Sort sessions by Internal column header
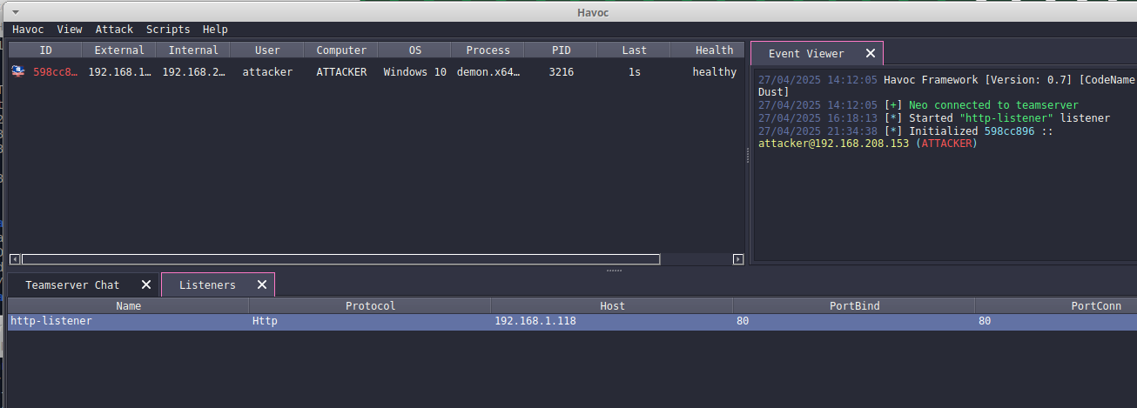 [193, 50]
